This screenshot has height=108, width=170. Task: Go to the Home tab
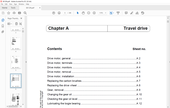(5, 8)
